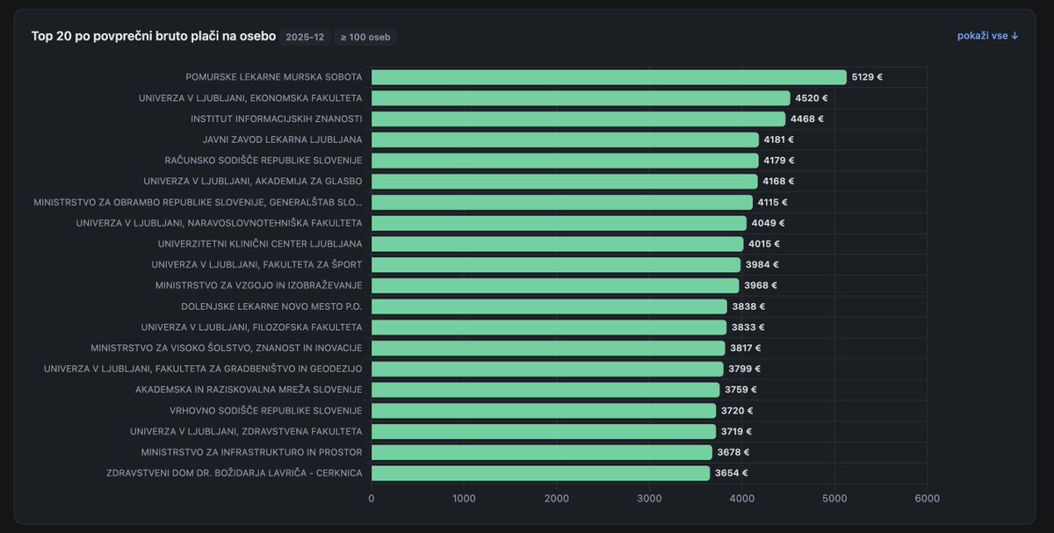
Task: Click the value '5129 €'
Action: (x=867, y=77)
